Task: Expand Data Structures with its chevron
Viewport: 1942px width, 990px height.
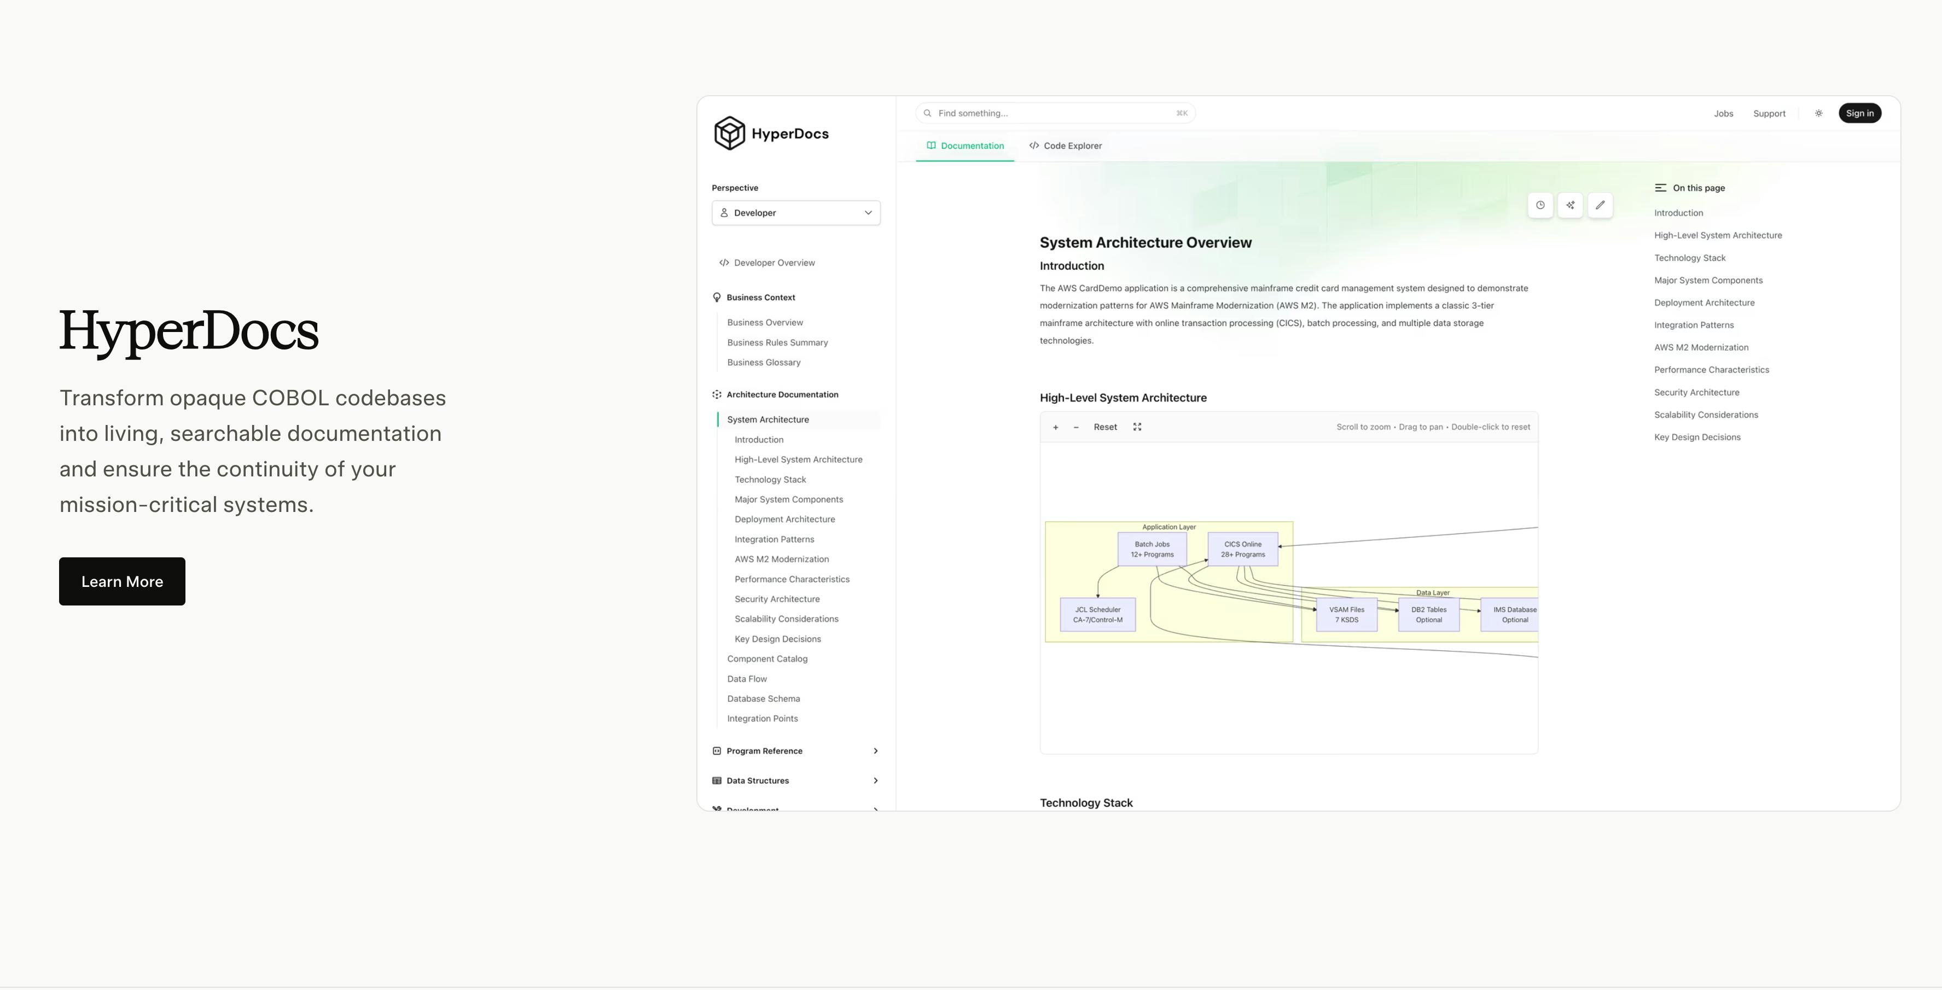Action: (875, 781)
